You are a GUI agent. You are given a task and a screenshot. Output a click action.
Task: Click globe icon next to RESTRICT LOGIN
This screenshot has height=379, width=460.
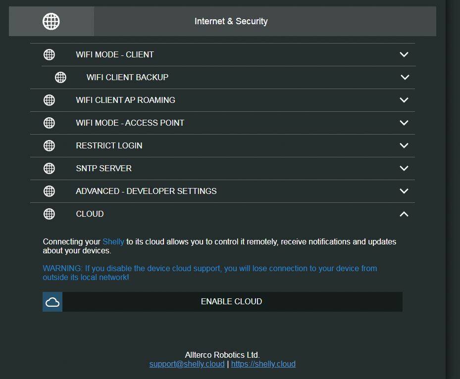(49, 145)
